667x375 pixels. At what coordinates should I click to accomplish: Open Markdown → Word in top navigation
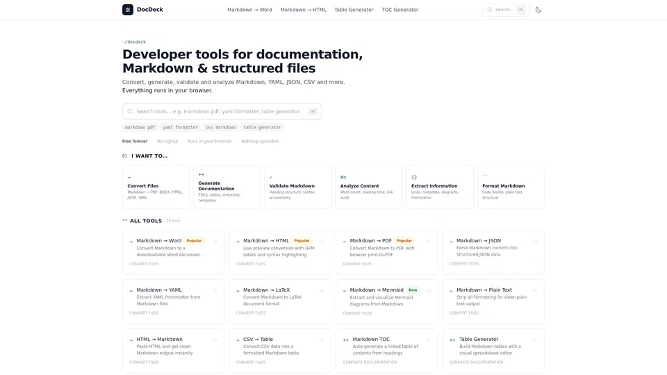click(x=249, y=10)
